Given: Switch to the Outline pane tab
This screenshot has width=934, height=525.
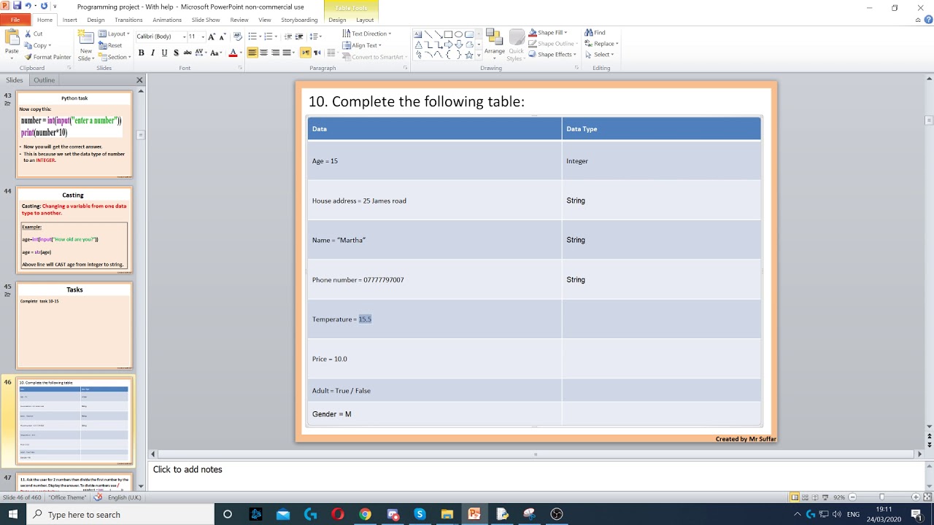Looking at the screenshot, I should pyautogui.click(x=44, y=80).
